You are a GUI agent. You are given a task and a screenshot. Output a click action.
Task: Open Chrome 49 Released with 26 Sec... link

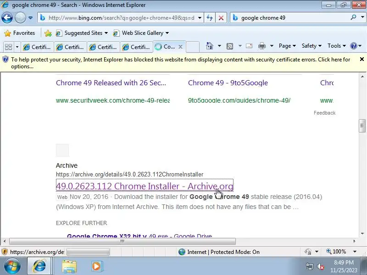pos(111,83)
